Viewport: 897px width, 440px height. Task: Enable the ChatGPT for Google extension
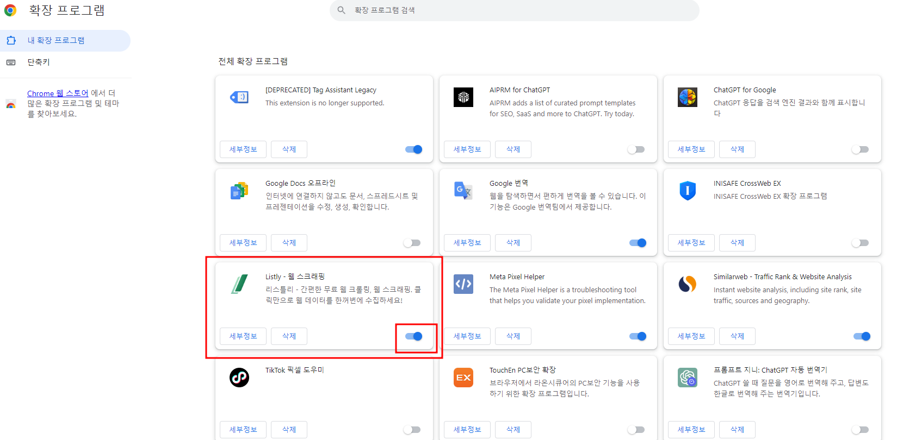(860, 149)
